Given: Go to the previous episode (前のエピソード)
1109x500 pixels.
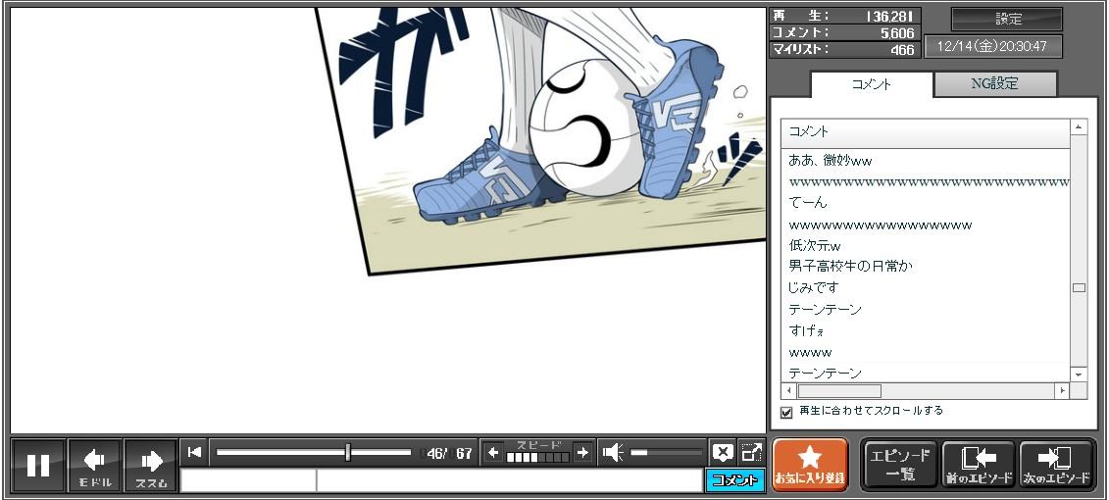Looking at the screenshot, I should pos(979,465).
